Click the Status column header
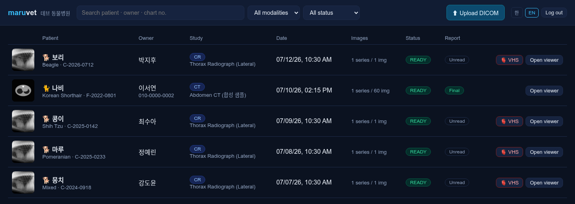Viewport: 575px width, 204px height. (x=413, y=38)
